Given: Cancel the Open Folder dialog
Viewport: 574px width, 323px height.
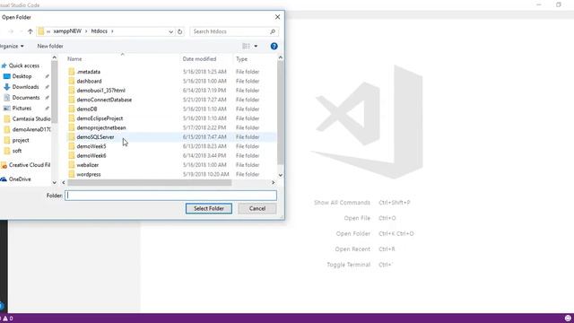Looking at the screenshot, I should click(257, 208).
